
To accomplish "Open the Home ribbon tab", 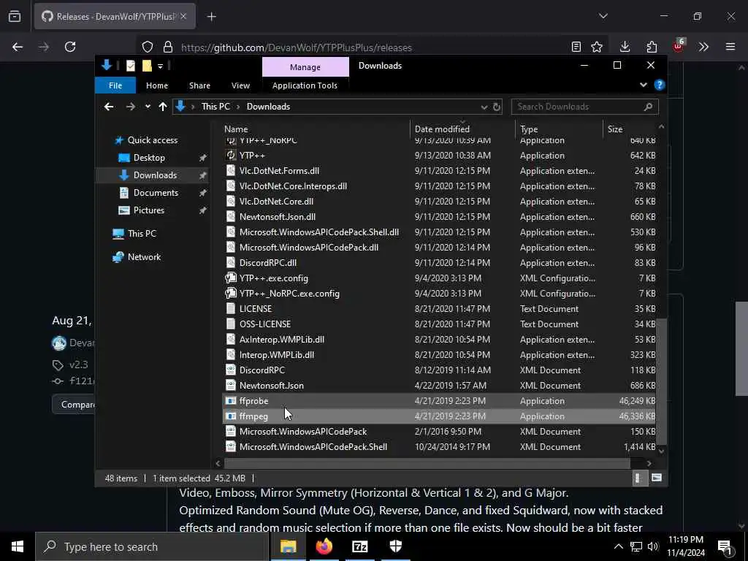I will [157, 85].
